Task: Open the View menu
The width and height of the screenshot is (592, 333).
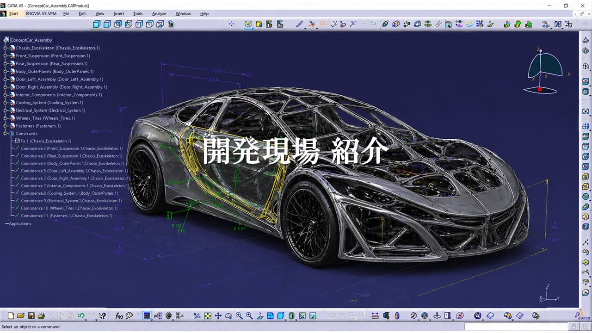Action: pyautogui.click(x=100, y=13)
